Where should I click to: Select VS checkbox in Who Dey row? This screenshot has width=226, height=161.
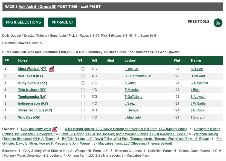coord(83,117)
